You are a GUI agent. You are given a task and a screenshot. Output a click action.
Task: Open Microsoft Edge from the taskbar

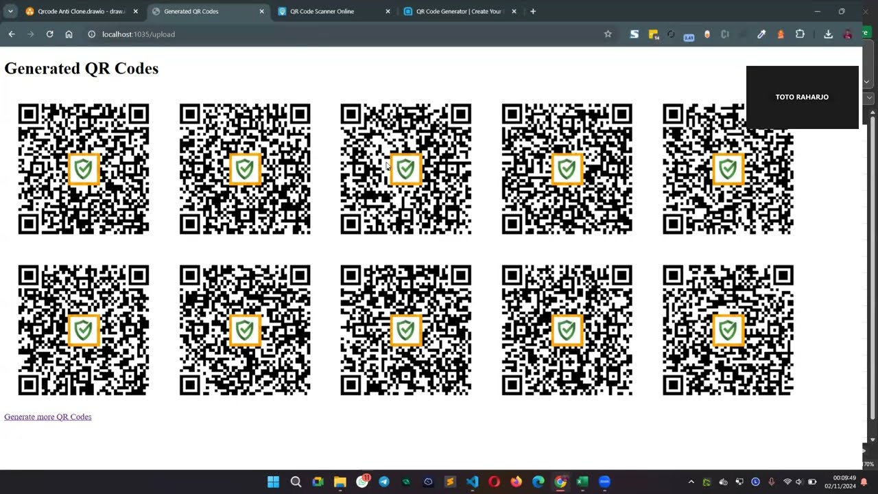point(538,482)
